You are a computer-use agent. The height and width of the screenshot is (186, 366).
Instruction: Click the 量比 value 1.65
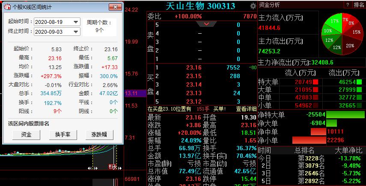[x=250, y=140]
